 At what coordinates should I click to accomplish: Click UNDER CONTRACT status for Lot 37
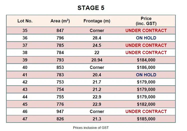146,45
